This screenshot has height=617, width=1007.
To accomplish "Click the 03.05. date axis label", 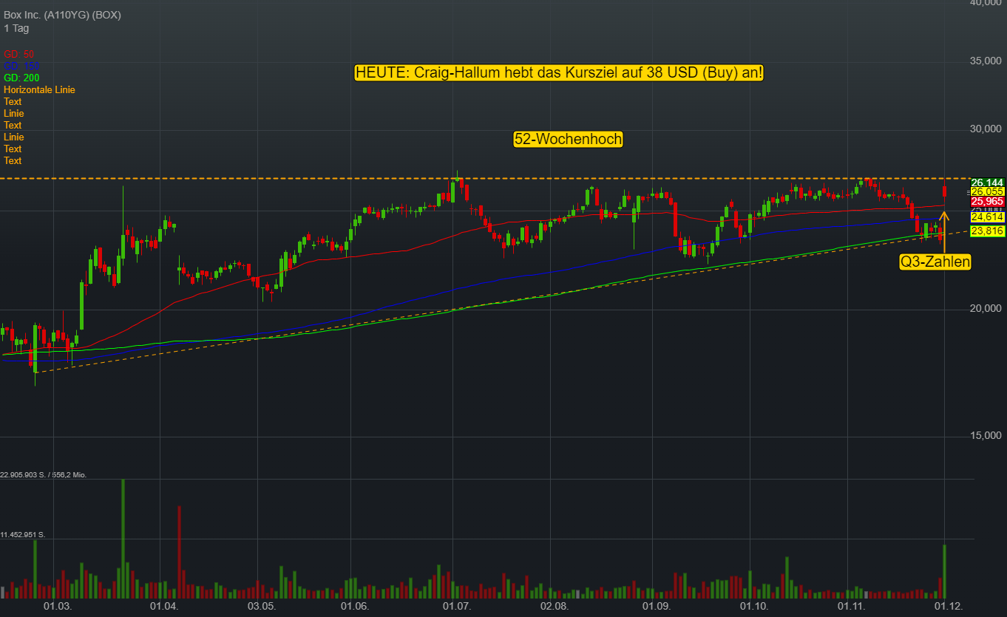I will pos(261,606).
